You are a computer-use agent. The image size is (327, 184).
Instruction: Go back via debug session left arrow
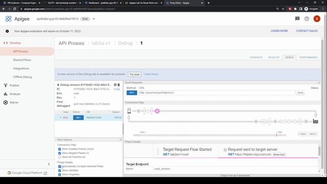[x=58, y=85]
